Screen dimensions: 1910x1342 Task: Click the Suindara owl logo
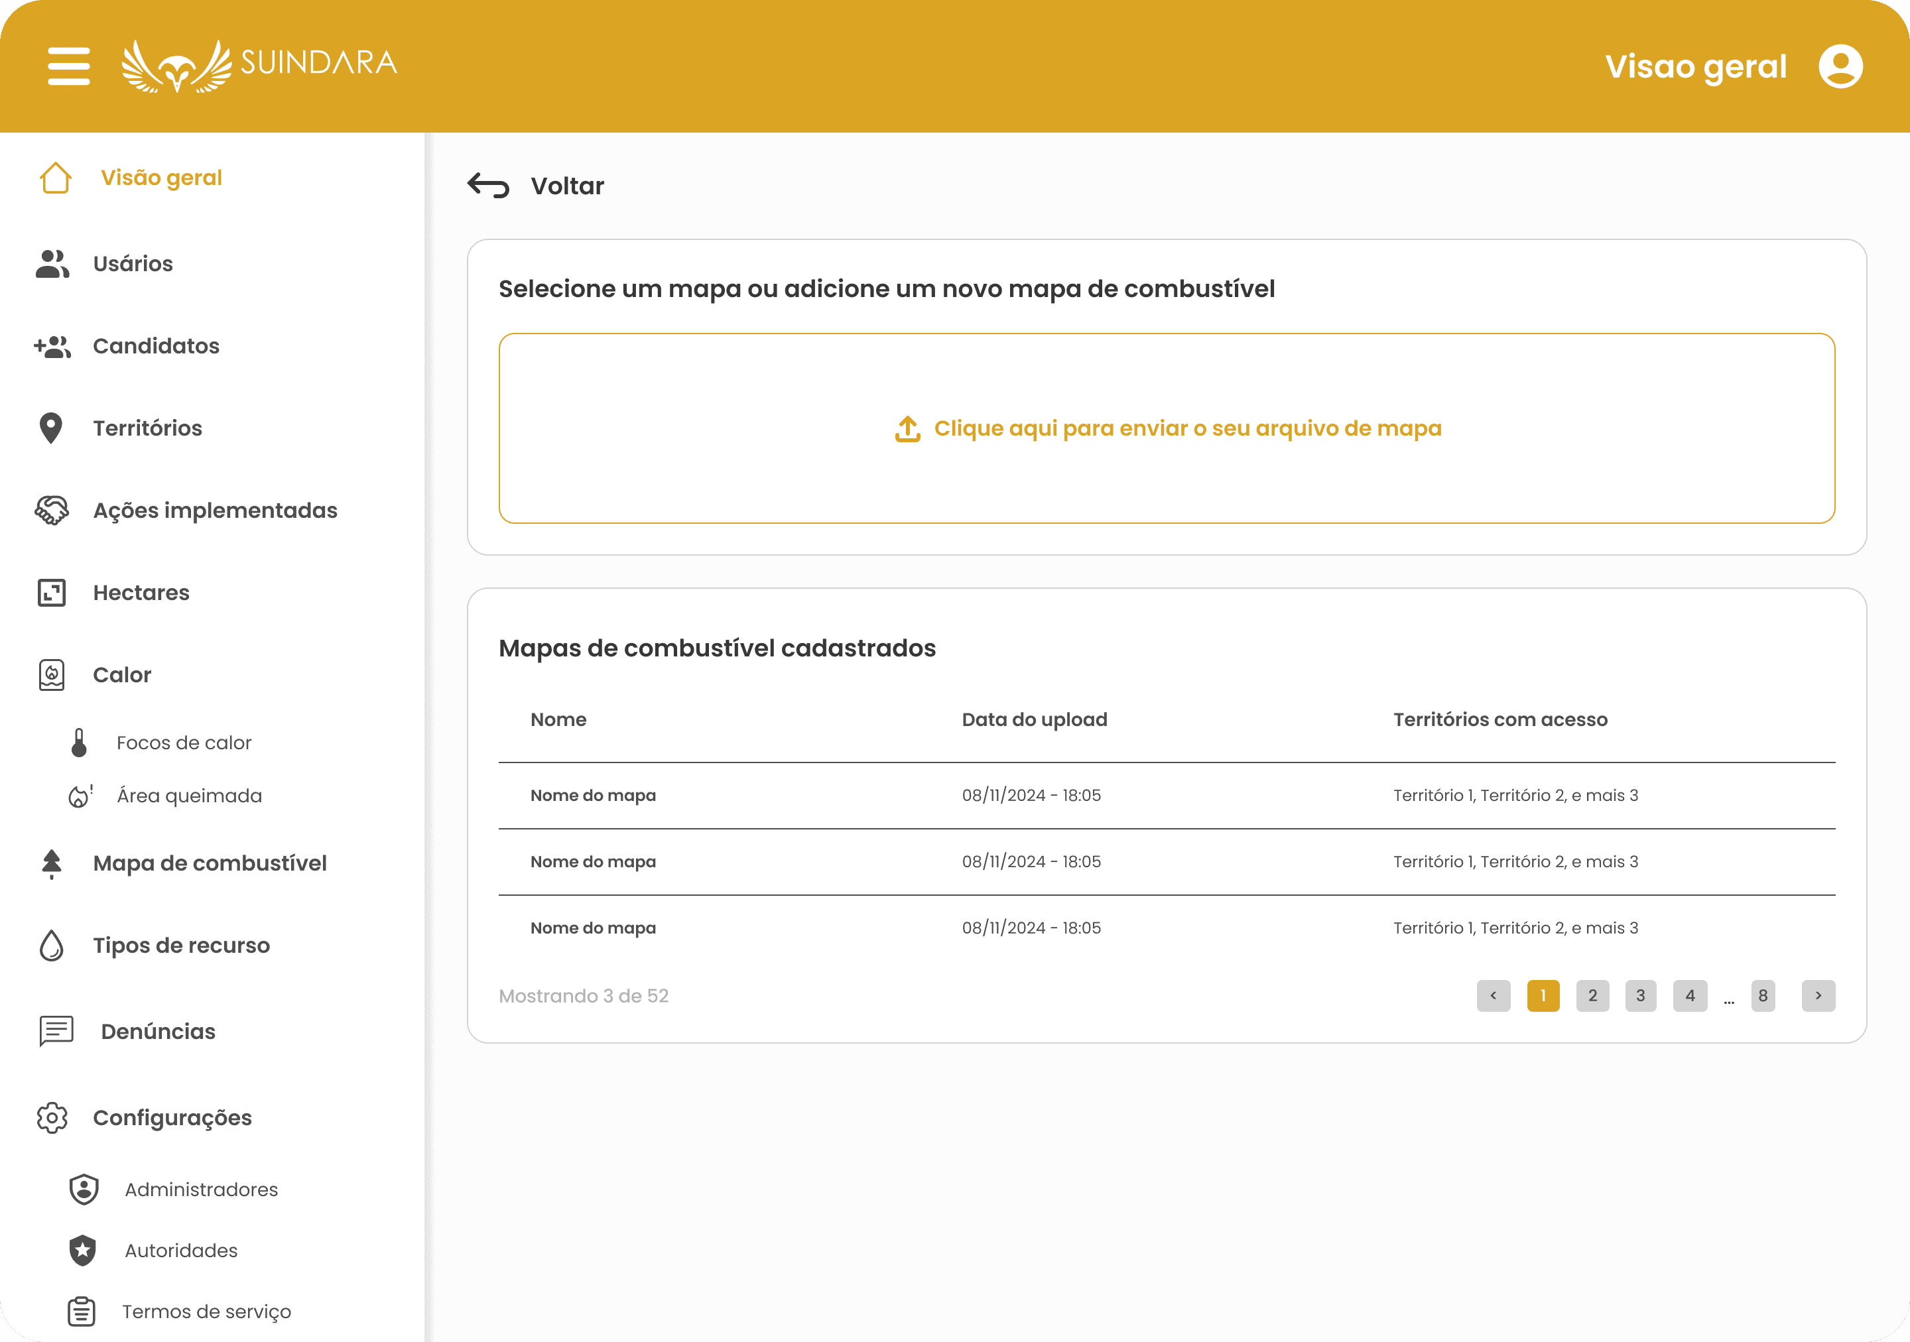[259, 66]
